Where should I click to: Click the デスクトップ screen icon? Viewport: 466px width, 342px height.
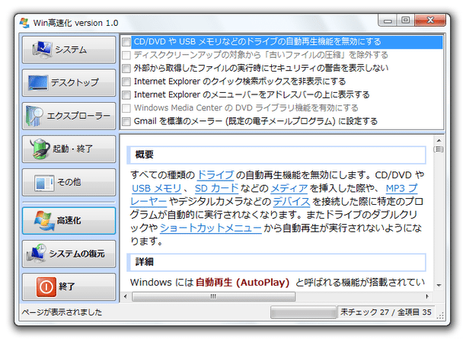(x=38, y=82)
